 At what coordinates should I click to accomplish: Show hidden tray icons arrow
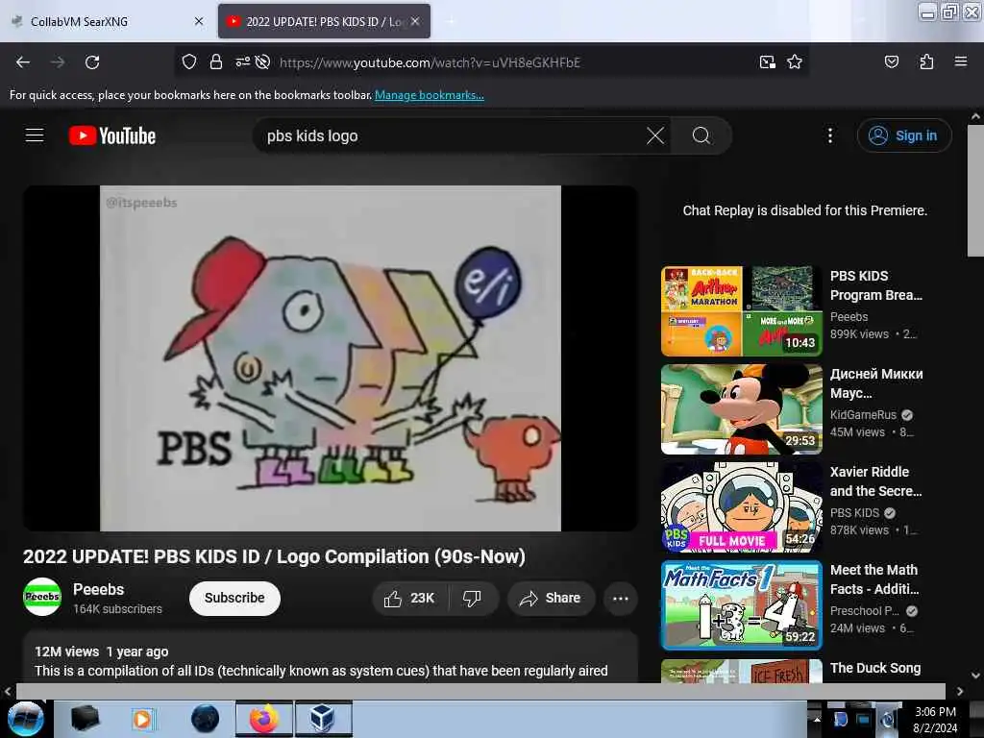[817, 719]
